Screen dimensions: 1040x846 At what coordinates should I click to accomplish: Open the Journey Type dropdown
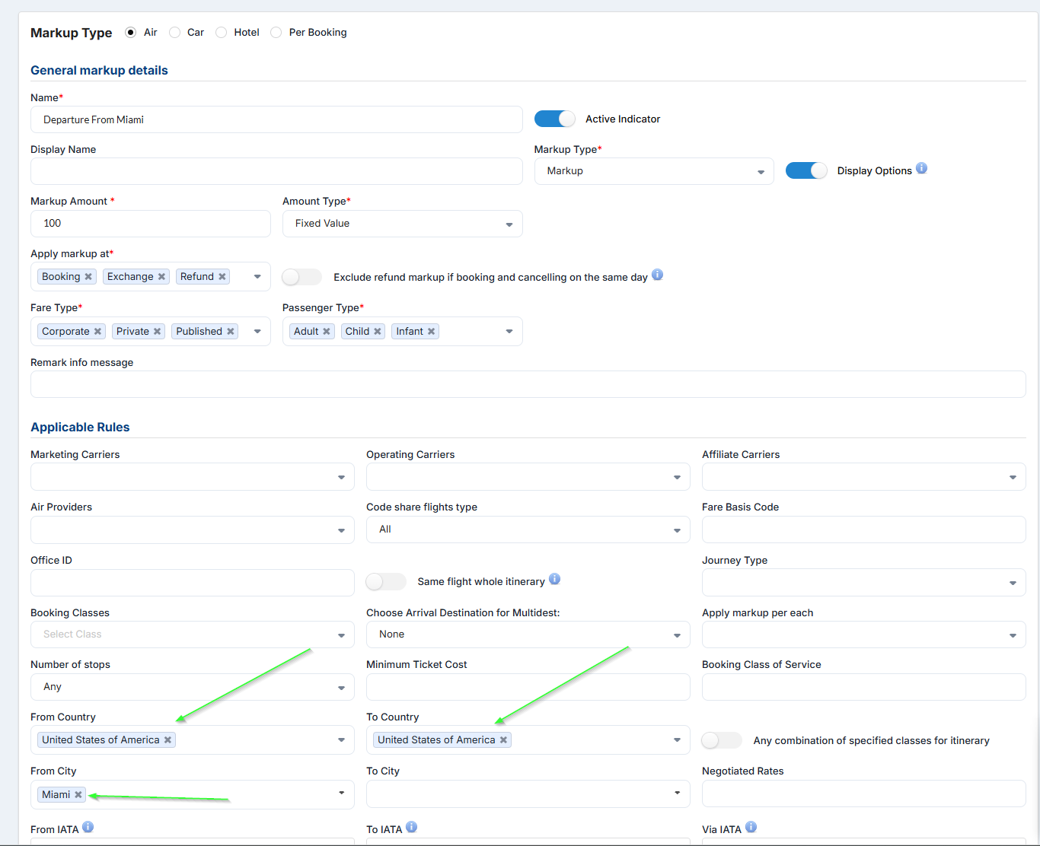[864, 583]
